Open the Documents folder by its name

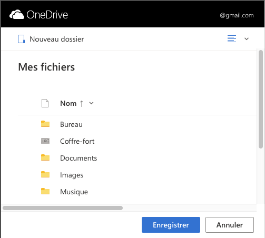78,158
